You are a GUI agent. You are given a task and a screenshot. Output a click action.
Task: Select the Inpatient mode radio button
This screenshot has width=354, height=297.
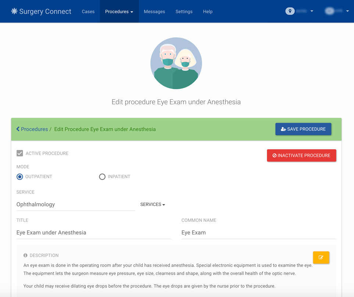(x=102, y=177)
